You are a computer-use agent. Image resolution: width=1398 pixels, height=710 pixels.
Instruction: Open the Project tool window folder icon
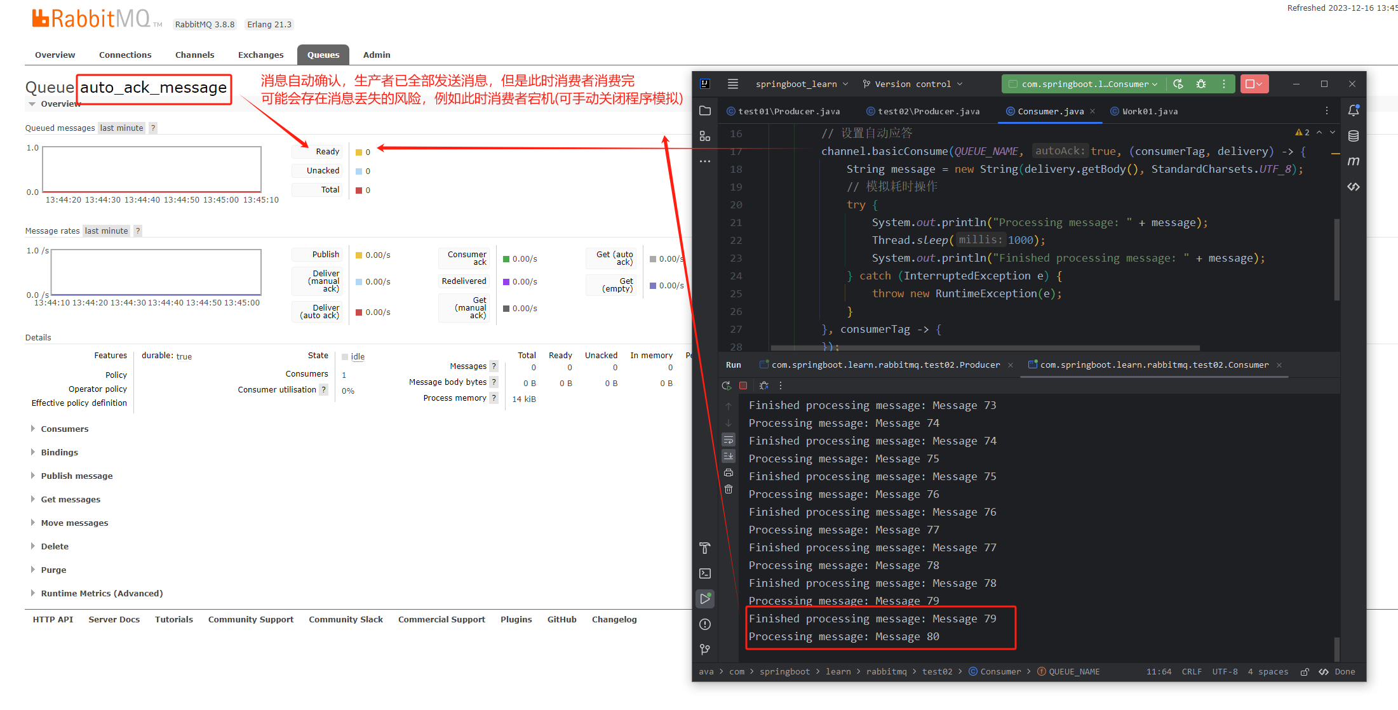(x=705, y=111)
